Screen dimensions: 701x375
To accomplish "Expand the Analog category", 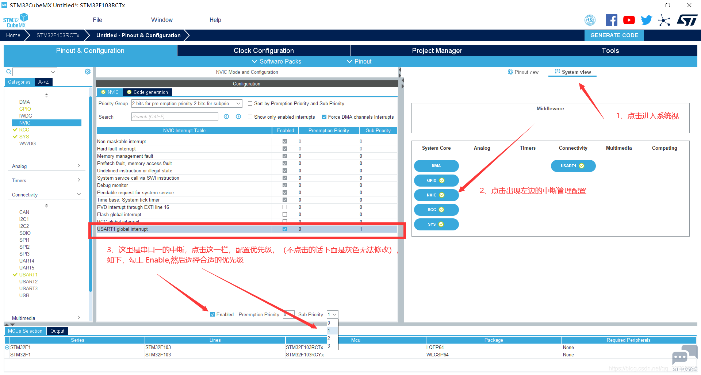I will [46, 166].
